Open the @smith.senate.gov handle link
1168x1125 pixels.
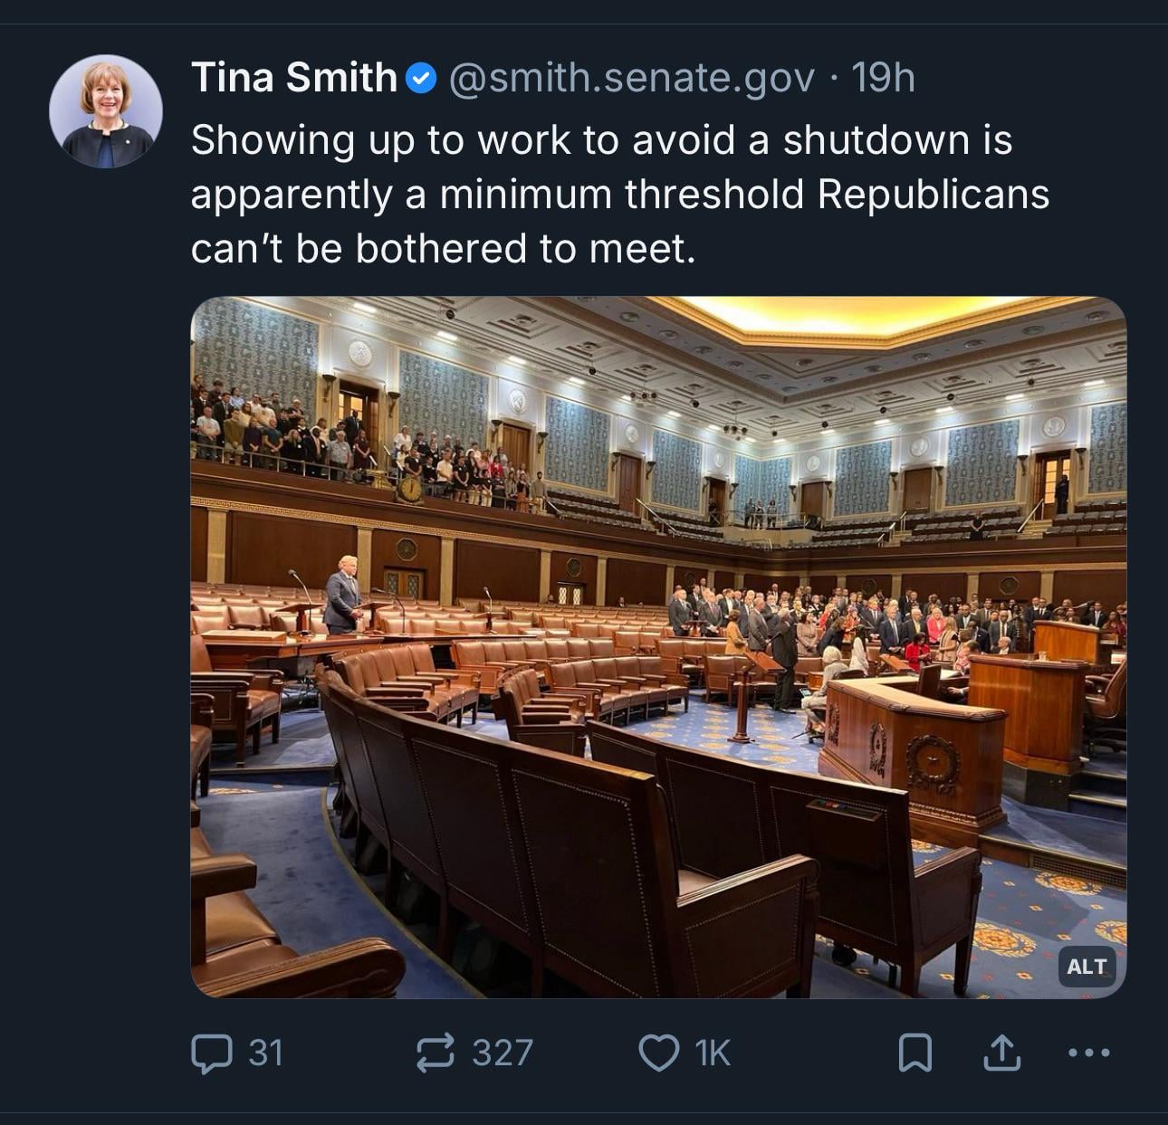click(631, 78)
